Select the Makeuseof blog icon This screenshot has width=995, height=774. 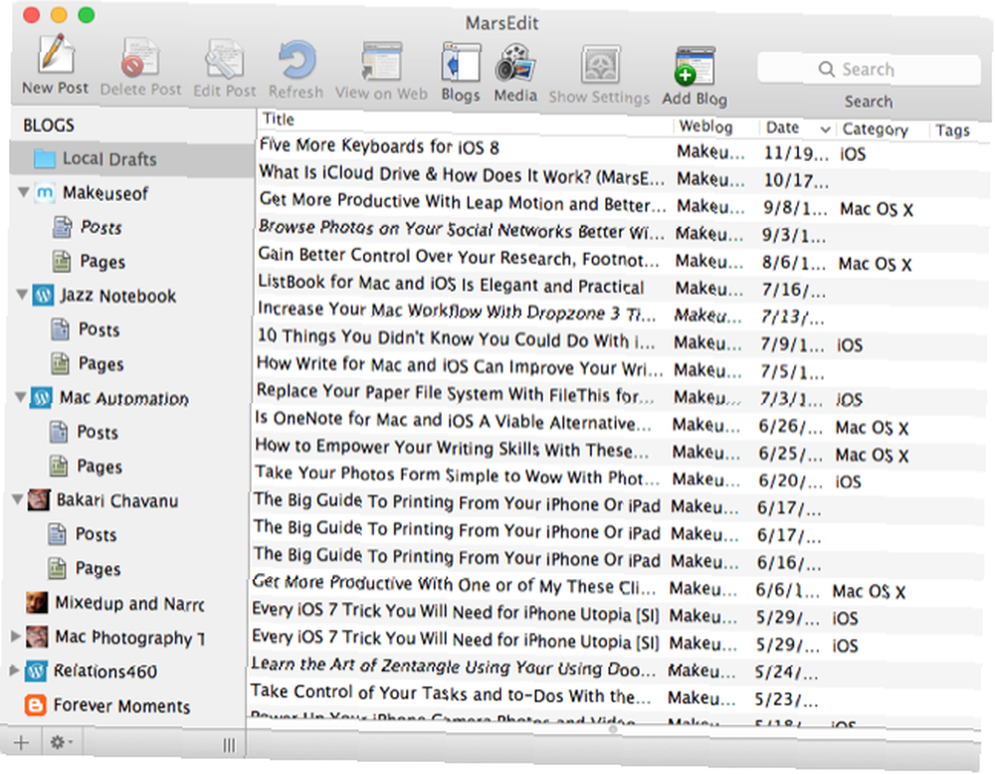pyautogui.click(x=45, y=192)
